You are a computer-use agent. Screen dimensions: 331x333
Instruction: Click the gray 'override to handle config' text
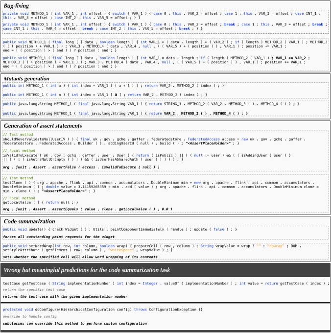(x=30, y=316)
